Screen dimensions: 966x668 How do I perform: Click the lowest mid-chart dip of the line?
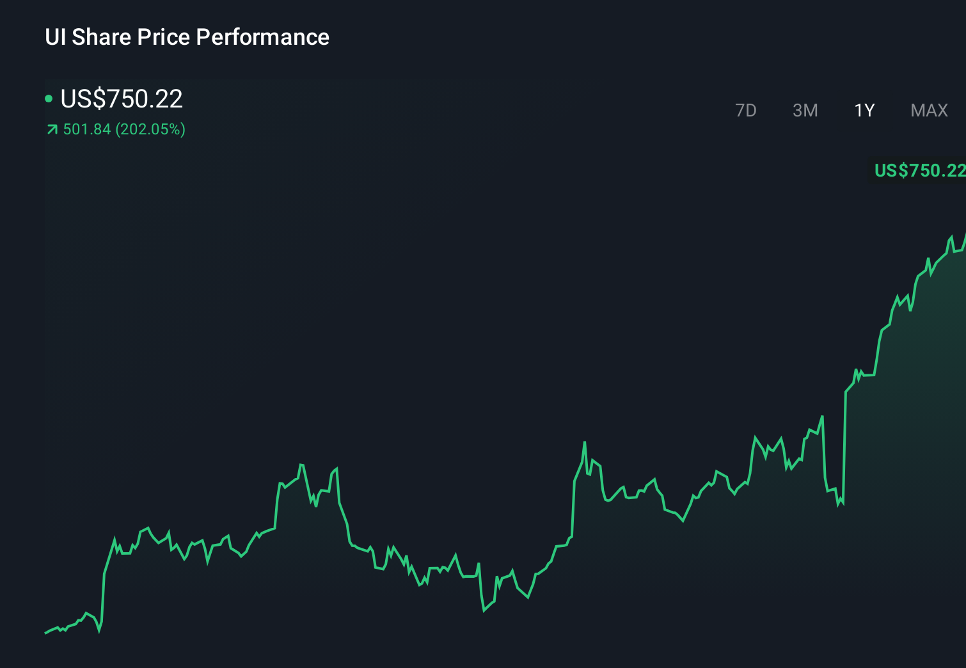(484, 610)
